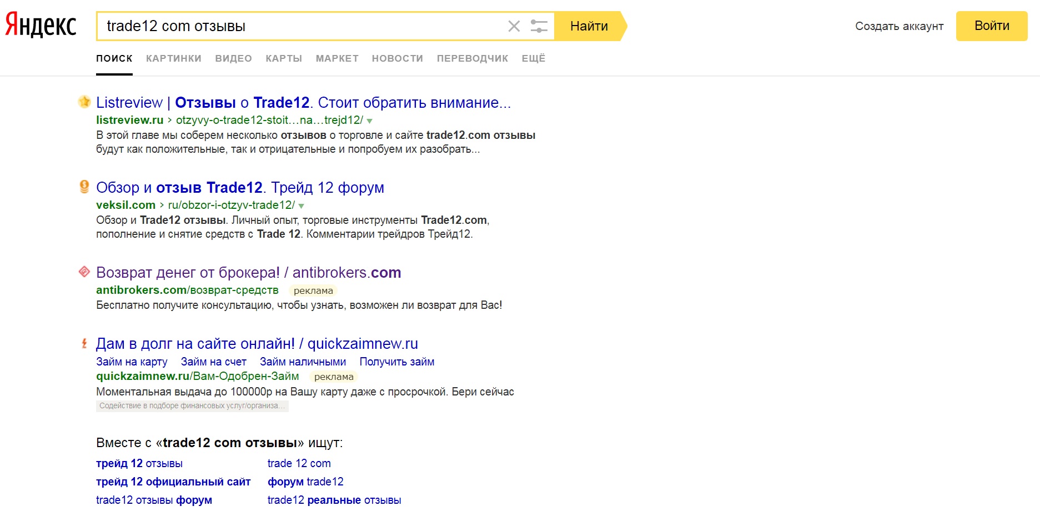Open the Займ на счет sitelink

pyautogui.click(x=214, y=362)
